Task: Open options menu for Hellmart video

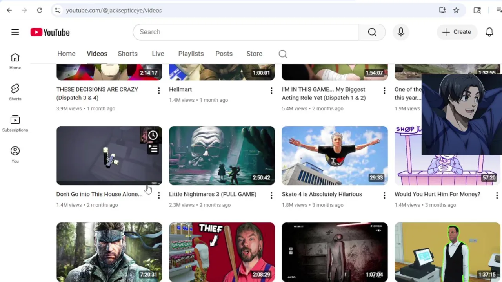Action: pyautogui.click(x=271, y=91)
